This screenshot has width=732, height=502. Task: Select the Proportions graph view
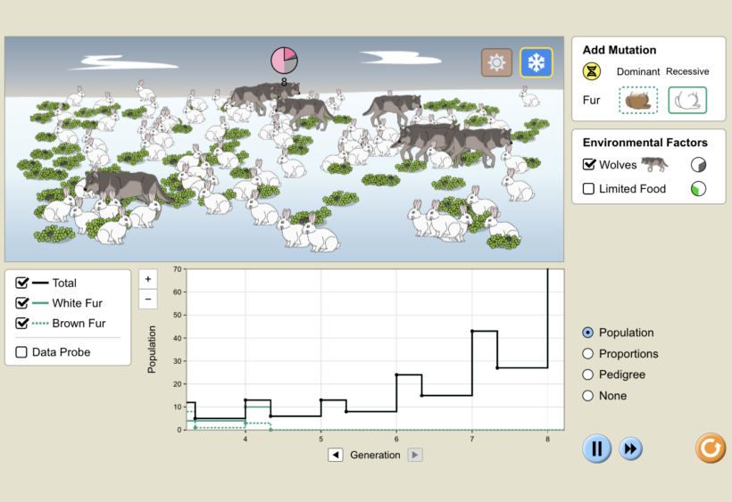[587, 354]
